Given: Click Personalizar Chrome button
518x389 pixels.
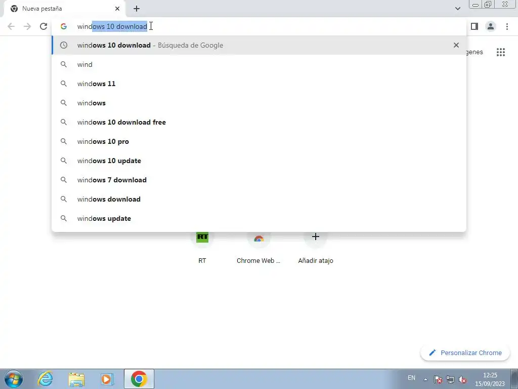Looking at the screenshot, I should pos(465,353).
